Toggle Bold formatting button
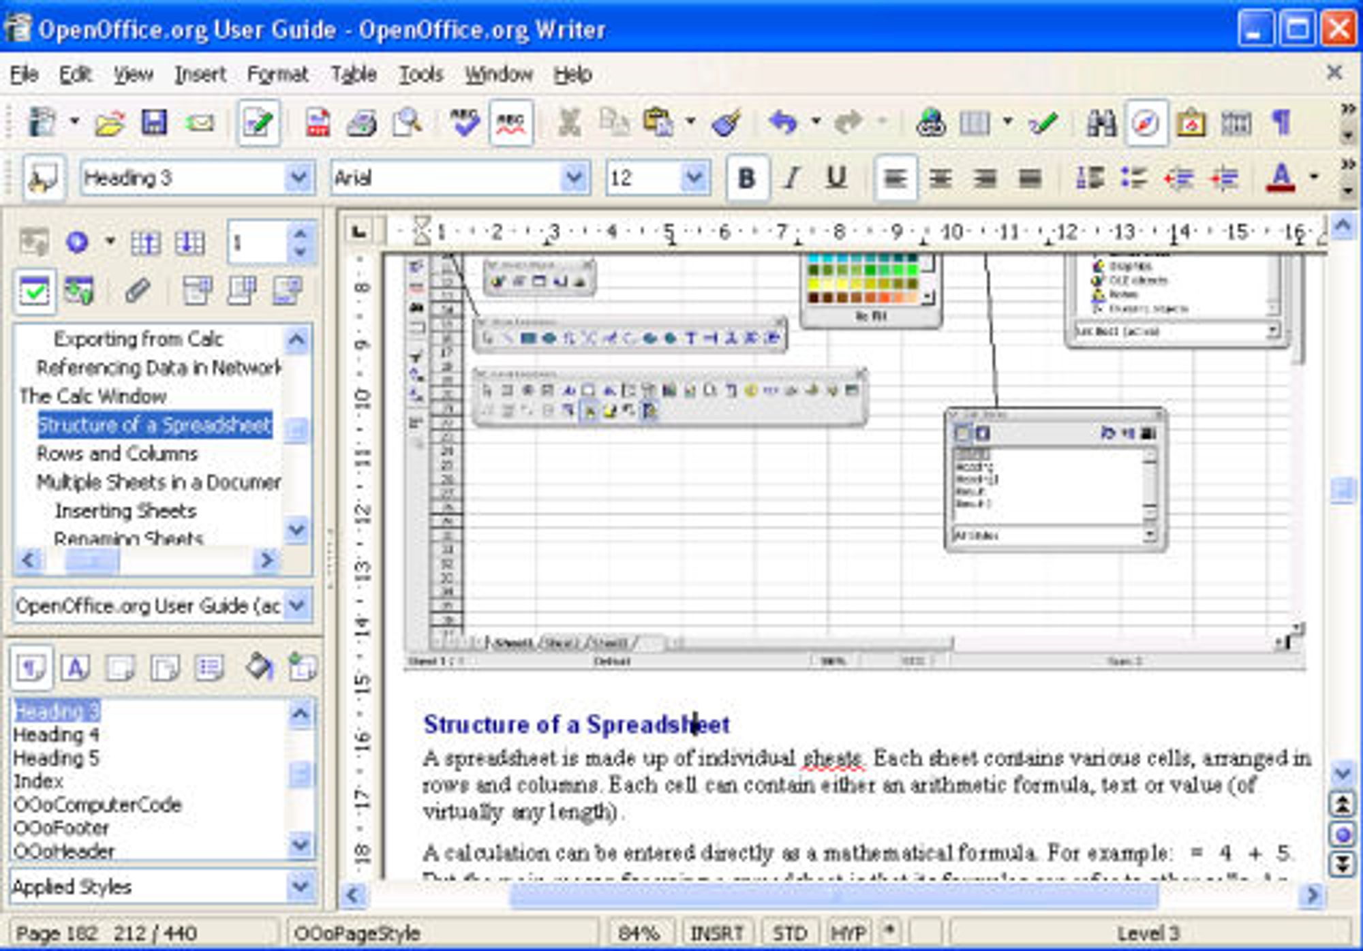Image resolution: width=1363 pixels, height=951 pixels. pyautogui.click(x=747, y=178)
